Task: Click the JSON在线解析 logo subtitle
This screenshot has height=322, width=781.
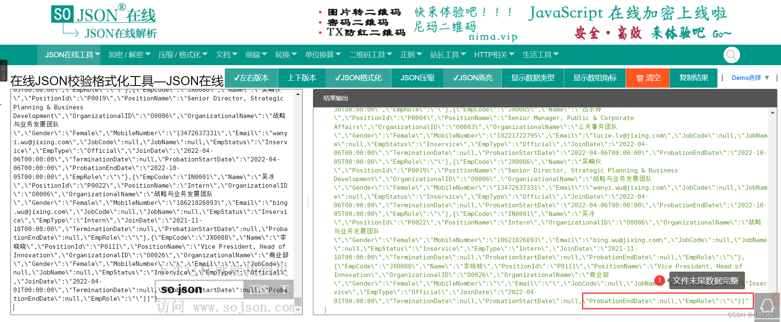Action: 121,33
